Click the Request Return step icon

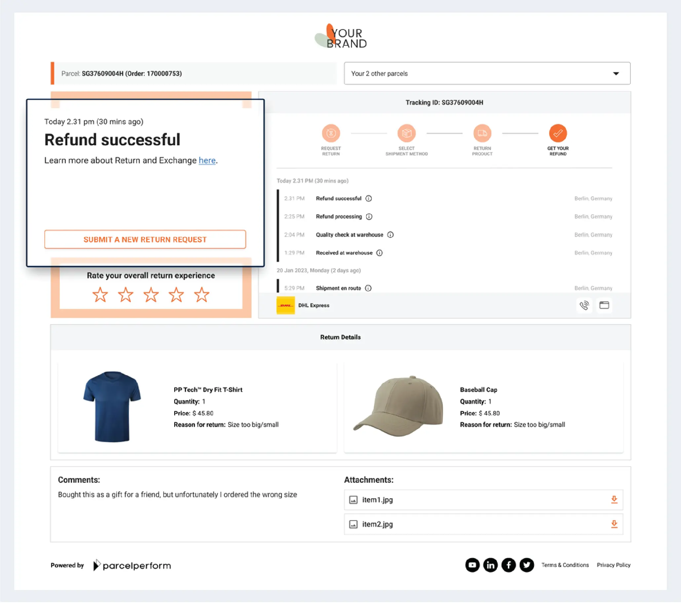pyautogui.click(x=331, y=133)
